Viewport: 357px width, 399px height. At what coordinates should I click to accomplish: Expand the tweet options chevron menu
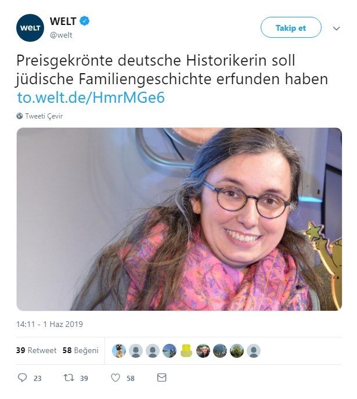point(337,28)
